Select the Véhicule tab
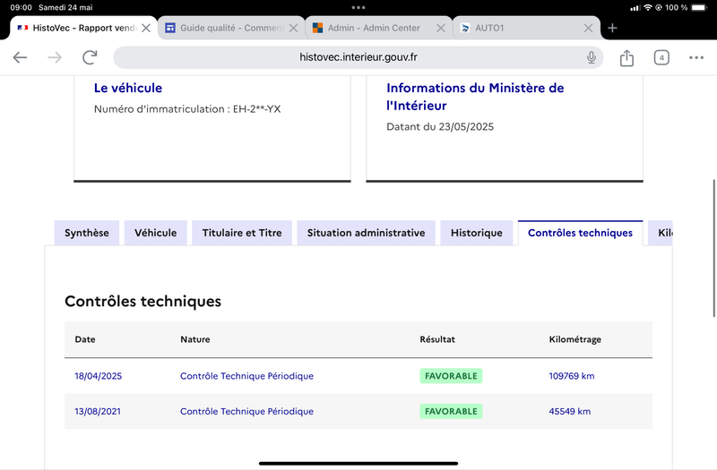 pyautogui.click(x=156, y=233)
